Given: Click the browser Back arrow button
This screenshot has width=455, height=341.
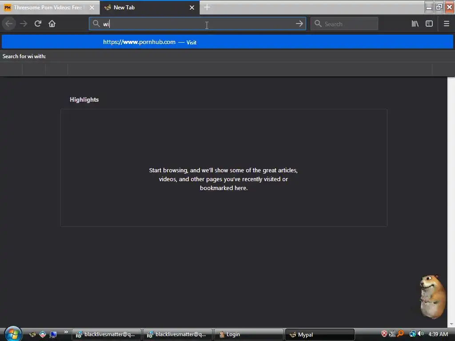Looking at the screenshot, I should 9,24.
